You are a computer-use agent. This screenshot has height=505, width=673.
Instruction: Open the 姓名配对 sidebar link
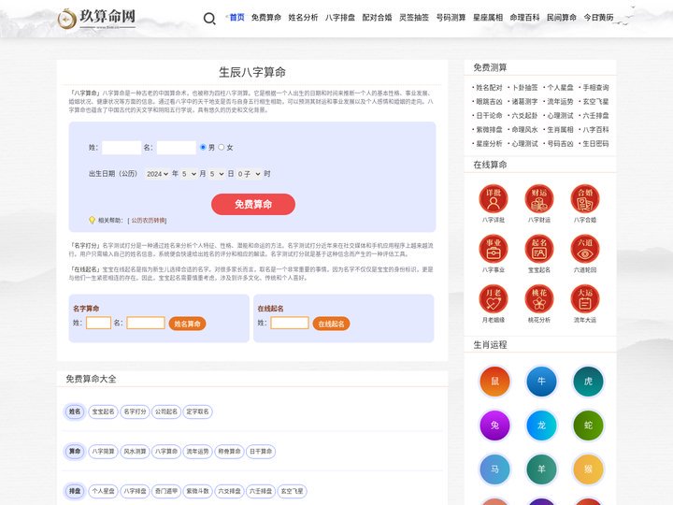coord(489,88)
